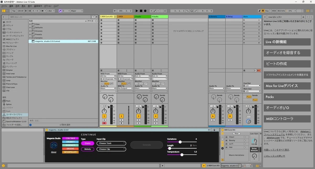This screenshot has height=169, width=315.
Task: Select magenta_studio-2.0.0.amxd file
Action: click(x=63, y=41)
